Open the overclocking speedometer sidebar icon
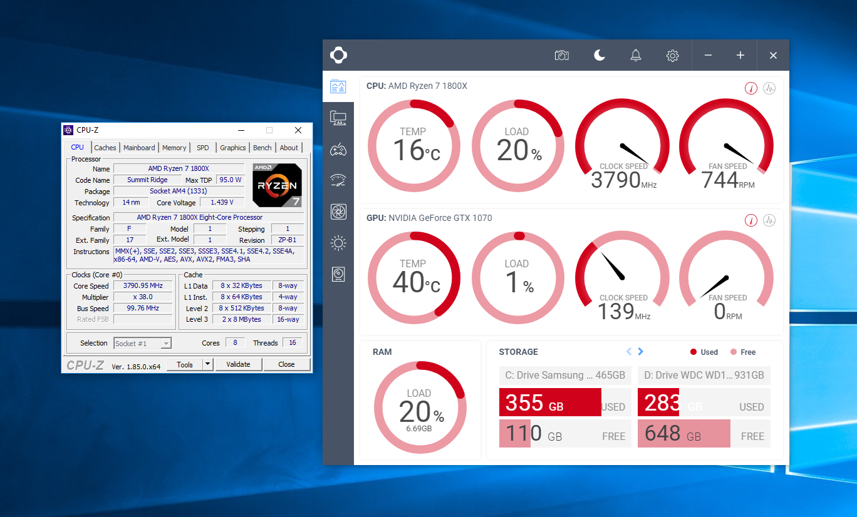 [x=338, y=180]
